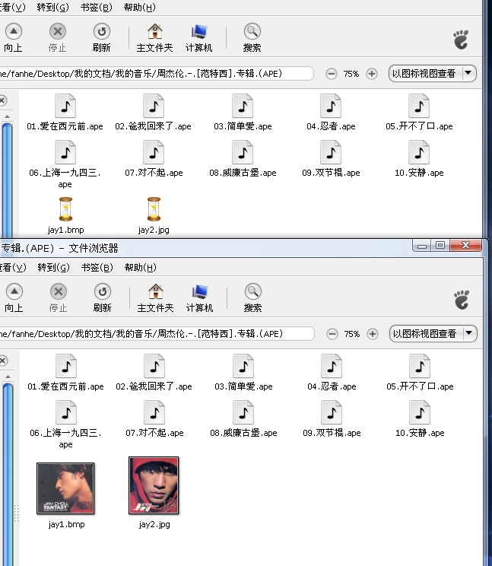Select 03.简单爱.ape in lower window

coord(243,372)
